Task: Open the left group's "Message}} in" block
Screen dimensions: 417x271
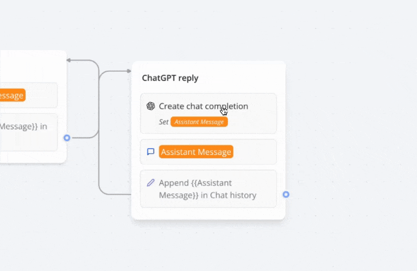Action: click(x=28, y=132)
